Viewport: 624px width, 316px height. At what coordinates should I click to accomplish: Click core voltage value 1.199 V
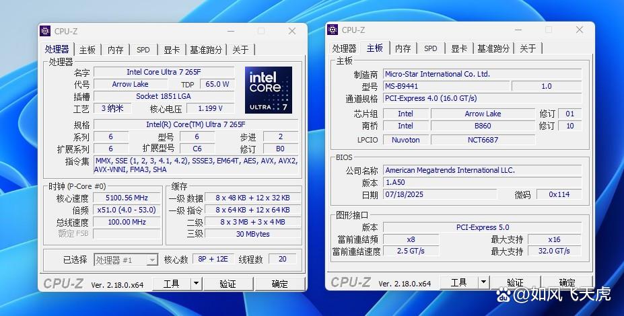211,108
